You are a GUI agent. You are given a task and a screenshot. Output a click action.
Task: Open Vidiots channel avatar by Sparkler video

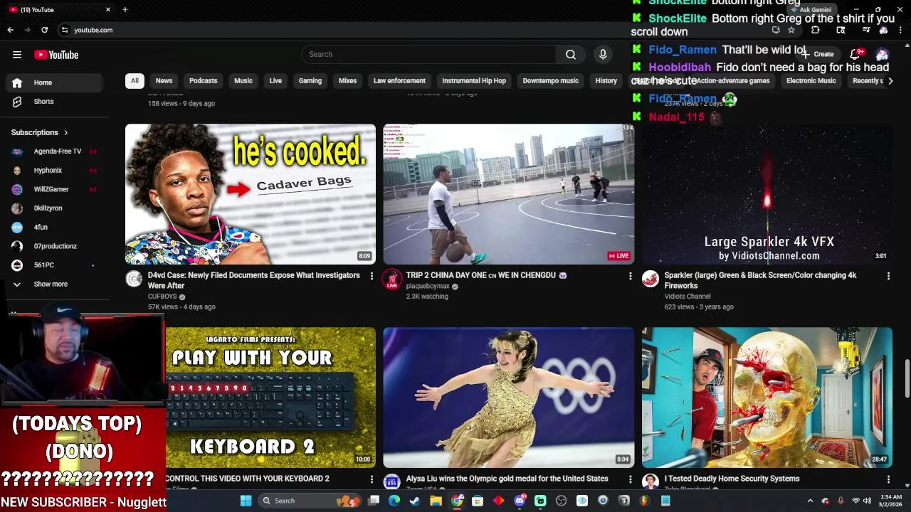650,279
